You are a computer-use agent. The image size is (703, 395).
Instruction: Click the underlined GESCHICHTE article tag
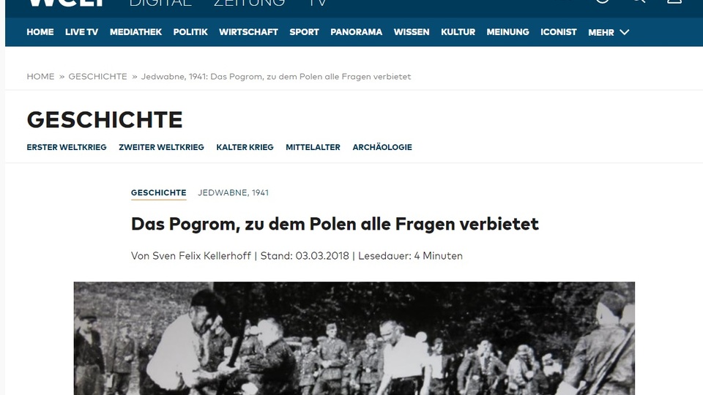(159, 193)
